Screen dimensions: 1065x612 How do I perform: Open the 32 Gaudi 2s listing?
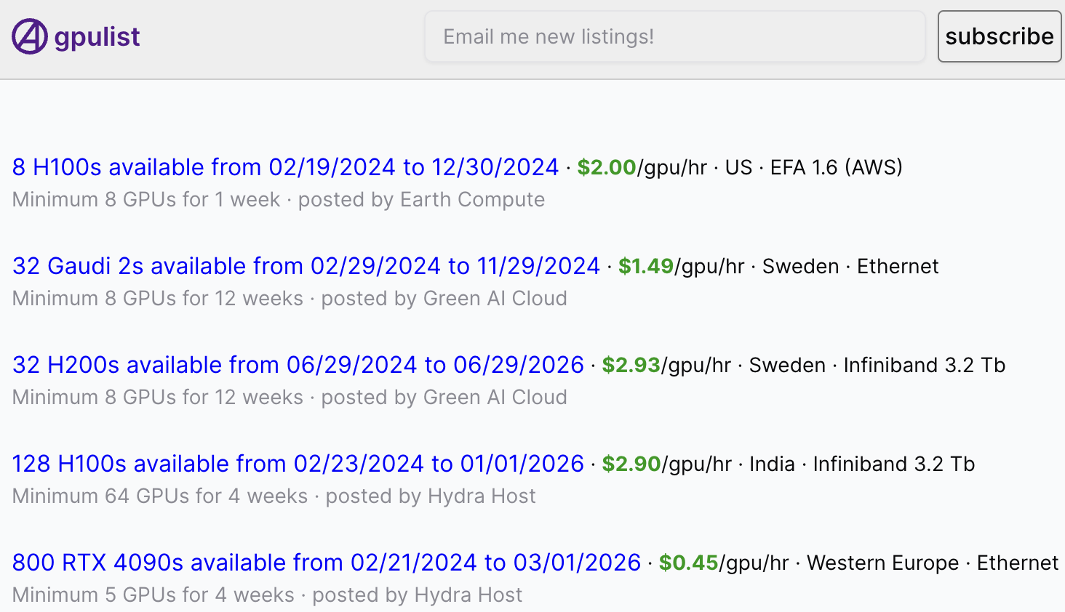[306, 266]
